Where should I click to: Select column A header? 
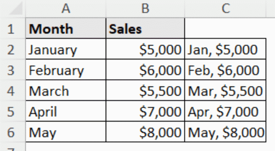(65, 8)
